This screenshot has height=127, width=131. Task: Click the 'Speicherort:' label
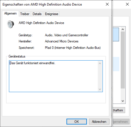pos(27,48)
